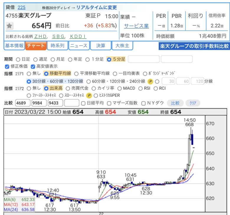
Task: Open the 決算 tab
Action: pos(101,46)
